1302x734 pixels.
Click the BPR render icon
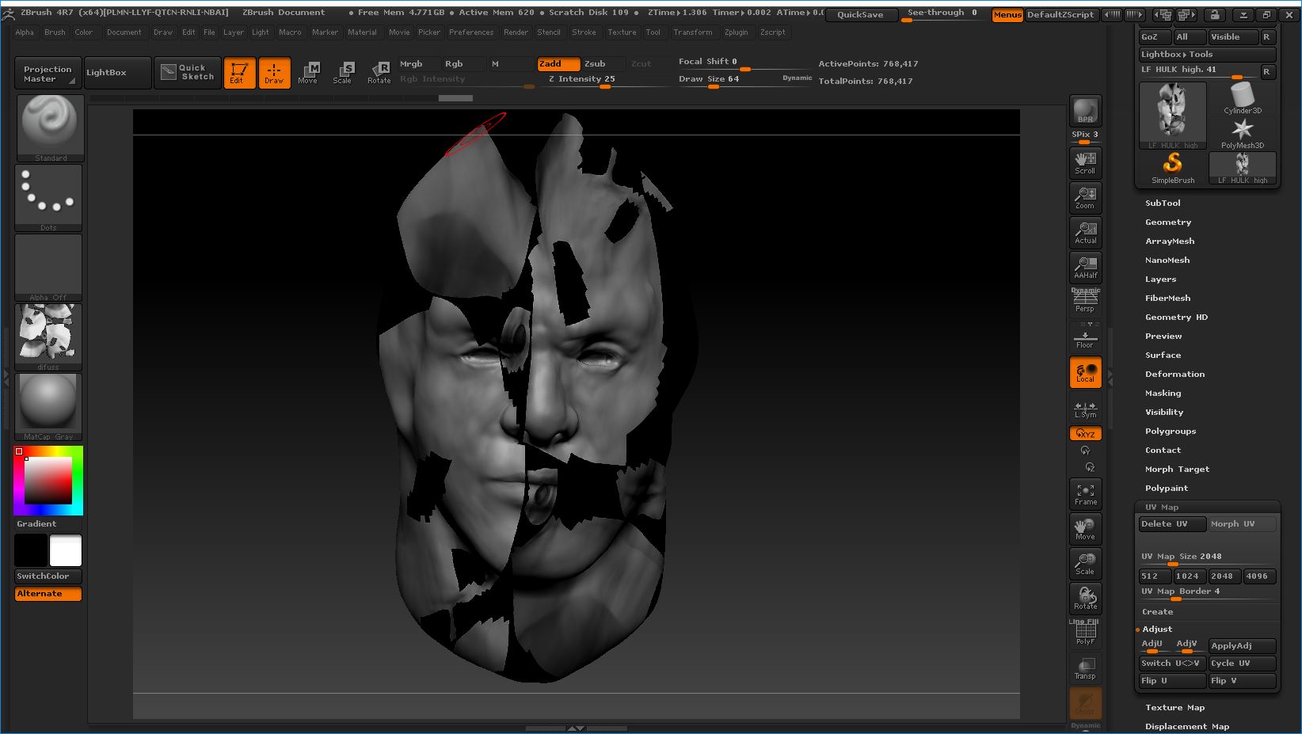coord(1085,112)
